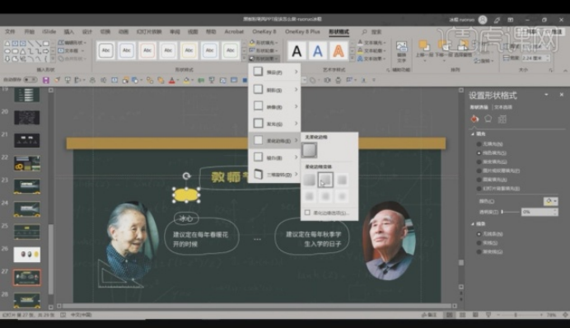Viewport: 570px width, 328px height.
Task: Select the 渐变填充 radio button
Action: click(x=479, y=162)
